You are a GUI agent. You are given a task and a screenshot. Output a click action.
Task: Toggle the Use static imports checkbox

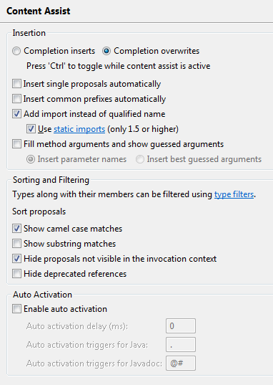tap(31, 129)
